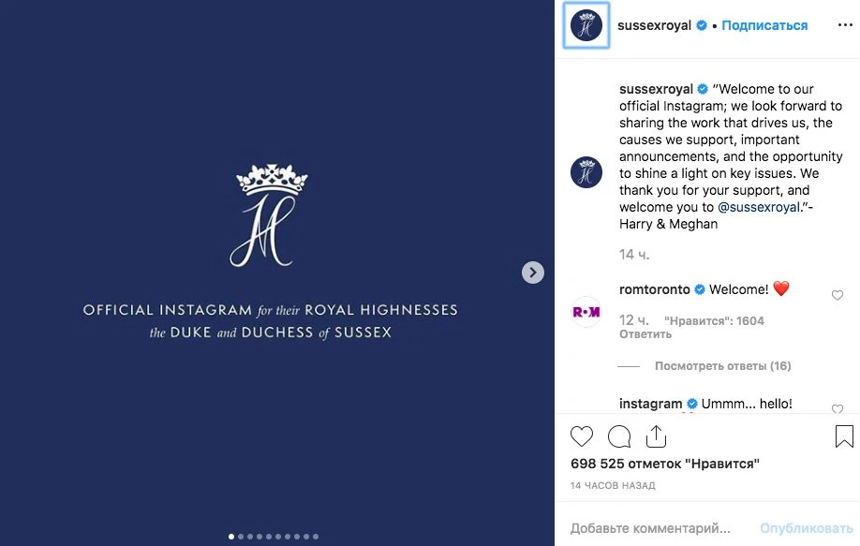Click the sussexroyal avatar beside the caption
The image size is (860, 546).
click(x=586, y=173)
